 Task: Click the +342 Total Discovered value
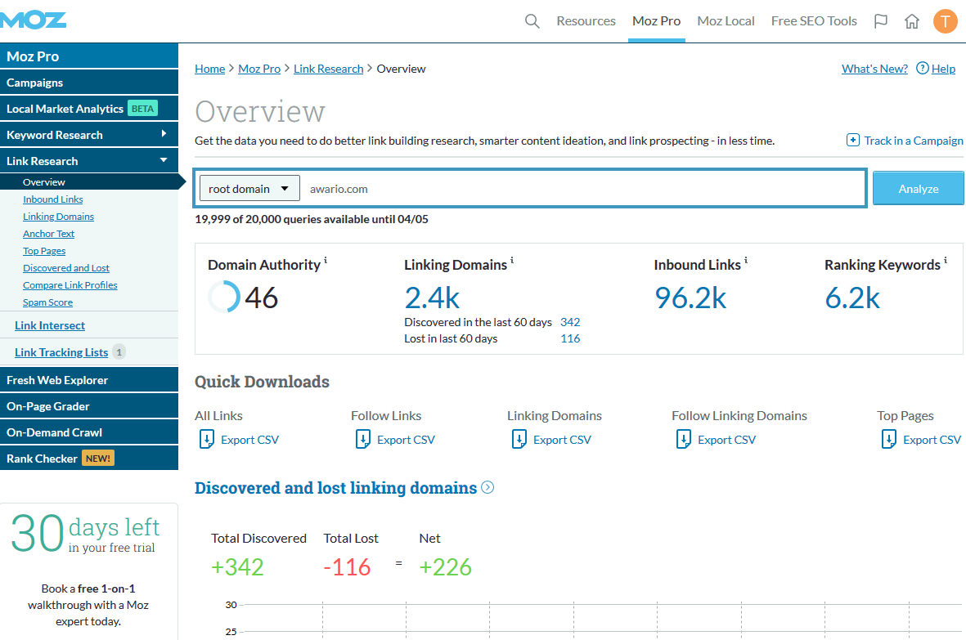(237, 566)
